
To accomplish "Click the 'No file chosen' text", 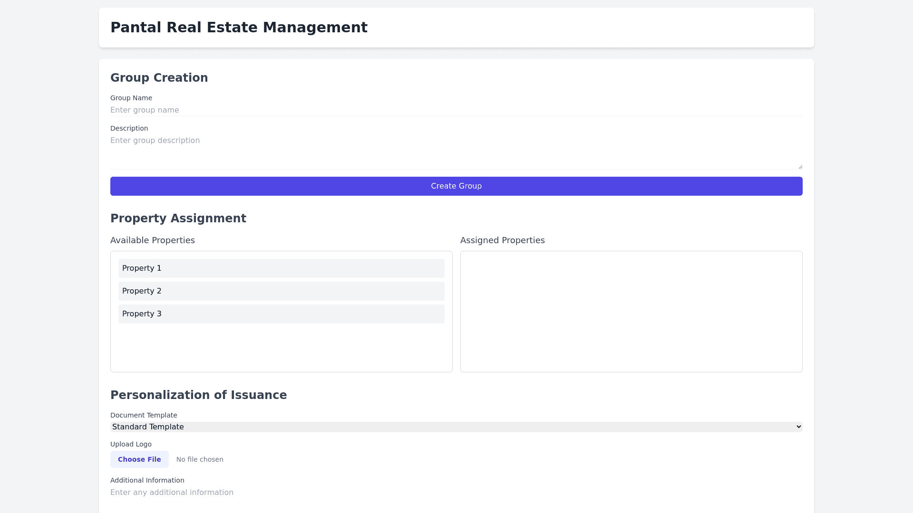I will [200, 460].
